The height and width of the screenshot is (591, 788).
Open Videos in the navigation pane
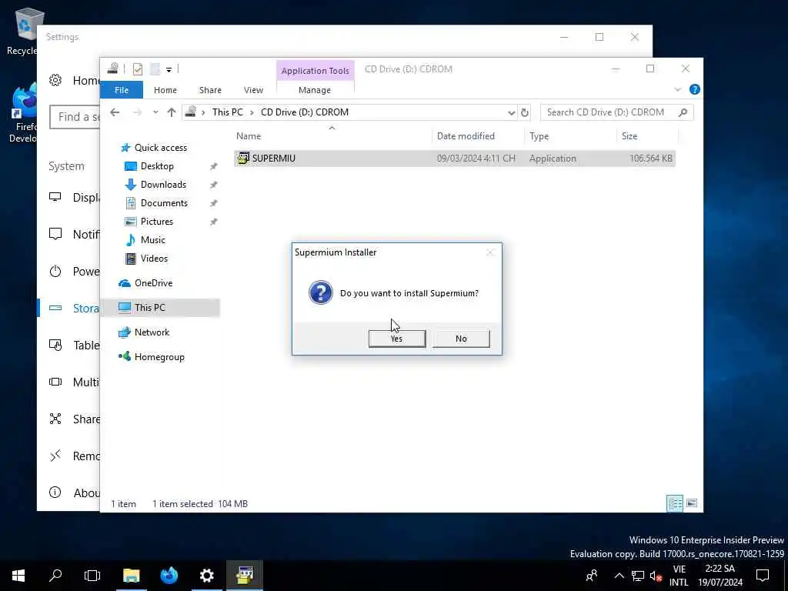[154, 259]
